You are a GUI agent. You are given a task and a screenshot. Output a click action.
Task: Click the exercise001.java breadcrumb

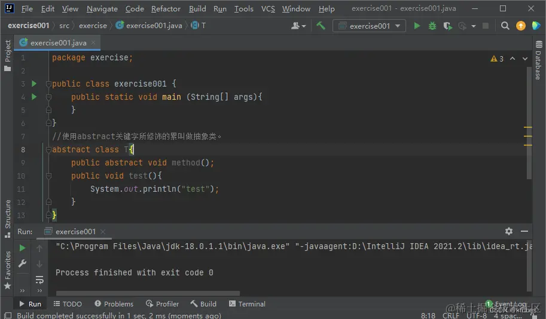pos(149,26)
